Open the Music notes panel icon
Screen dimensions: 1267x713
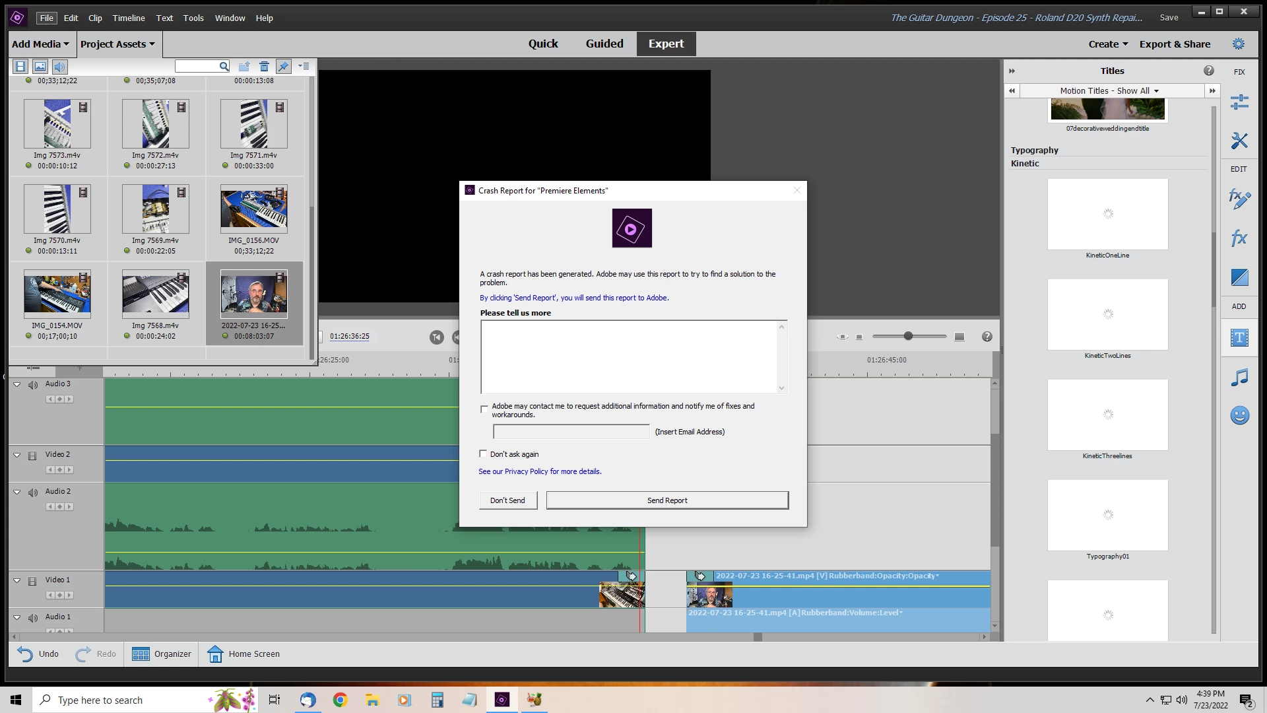(1239, 378)
